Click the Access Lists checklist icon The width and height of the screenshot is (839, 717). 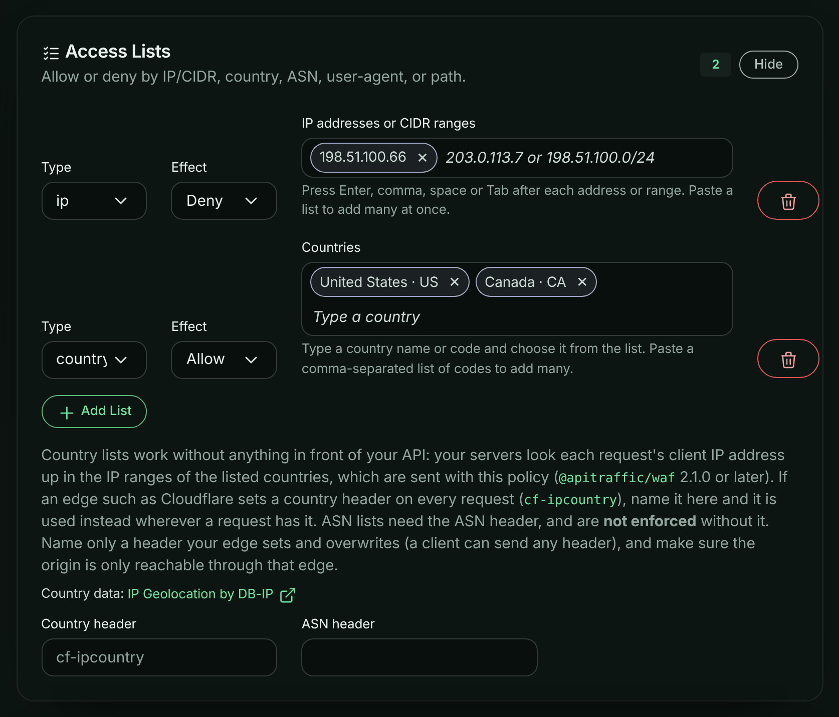[51, 53]
